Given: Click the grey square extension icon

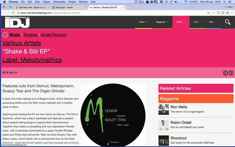Looking at the screenshot, I should click(x=218, y=13).
